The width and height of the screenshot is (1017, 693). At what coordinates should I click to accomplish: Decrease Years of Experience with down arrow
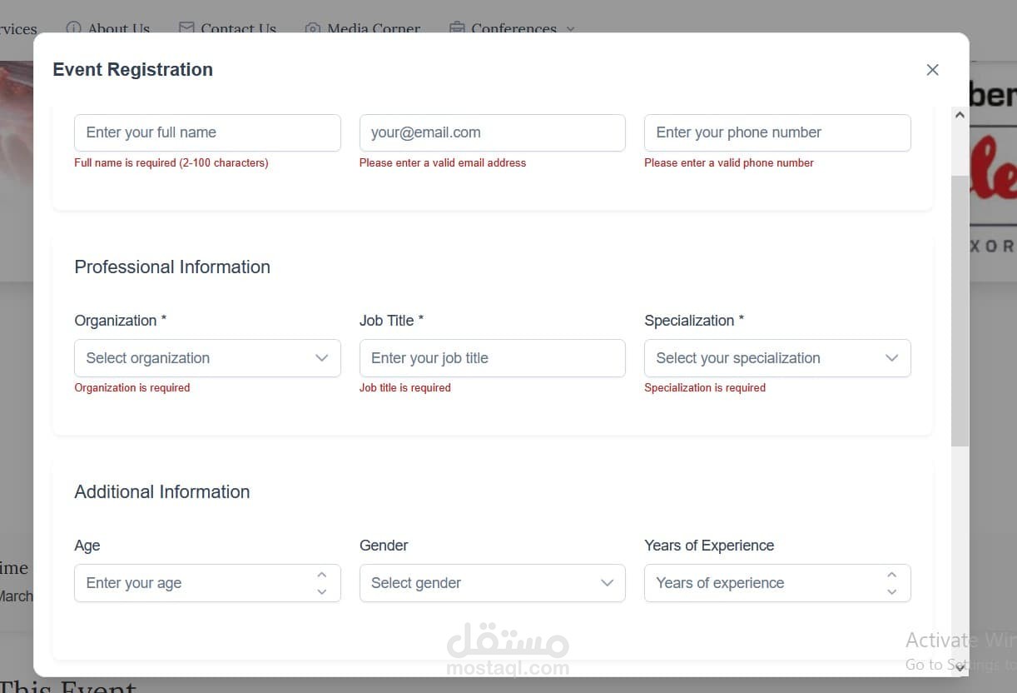click(891, 591)
